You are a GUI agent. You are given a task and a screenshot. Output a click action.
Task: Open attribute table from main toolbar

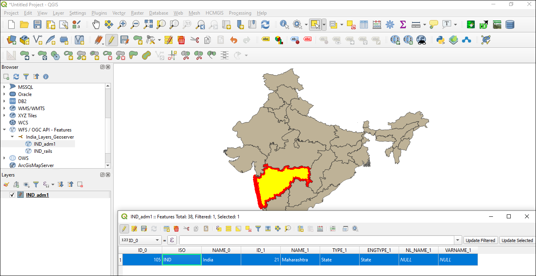[x=364, y=24]
